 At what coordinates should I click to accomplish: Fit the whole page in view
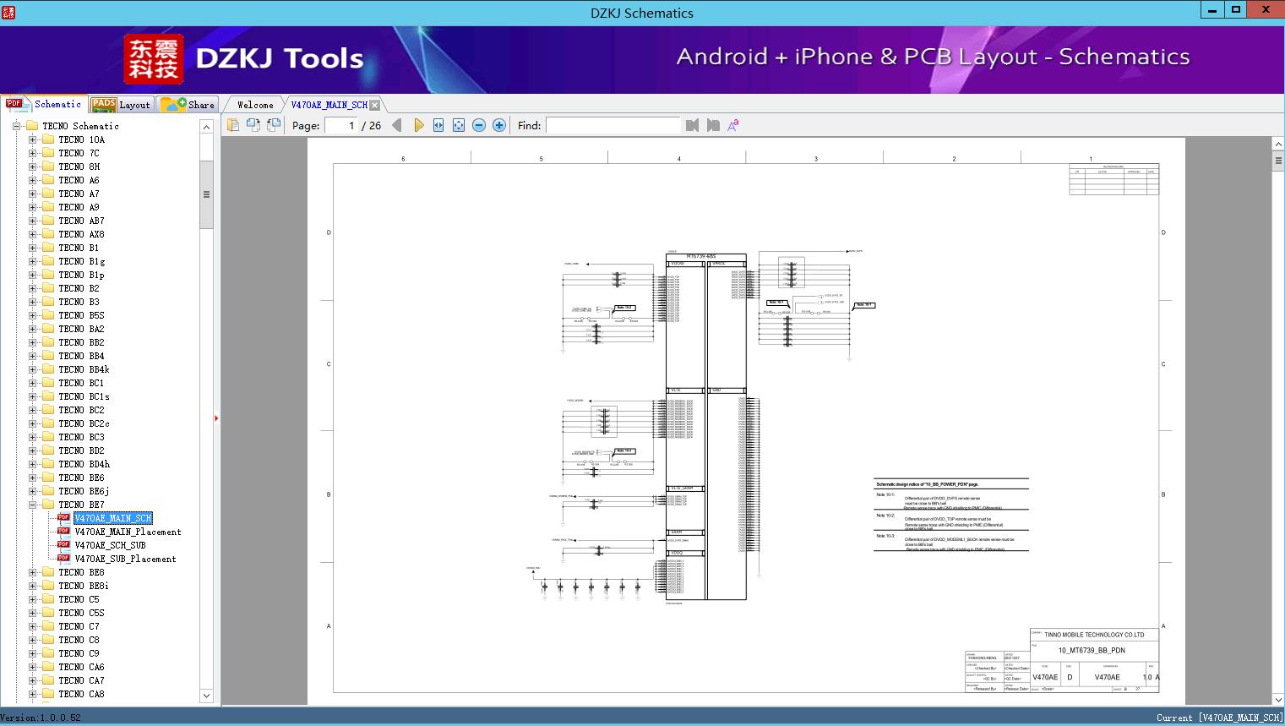pyautogui.click(x=459, y=125)
